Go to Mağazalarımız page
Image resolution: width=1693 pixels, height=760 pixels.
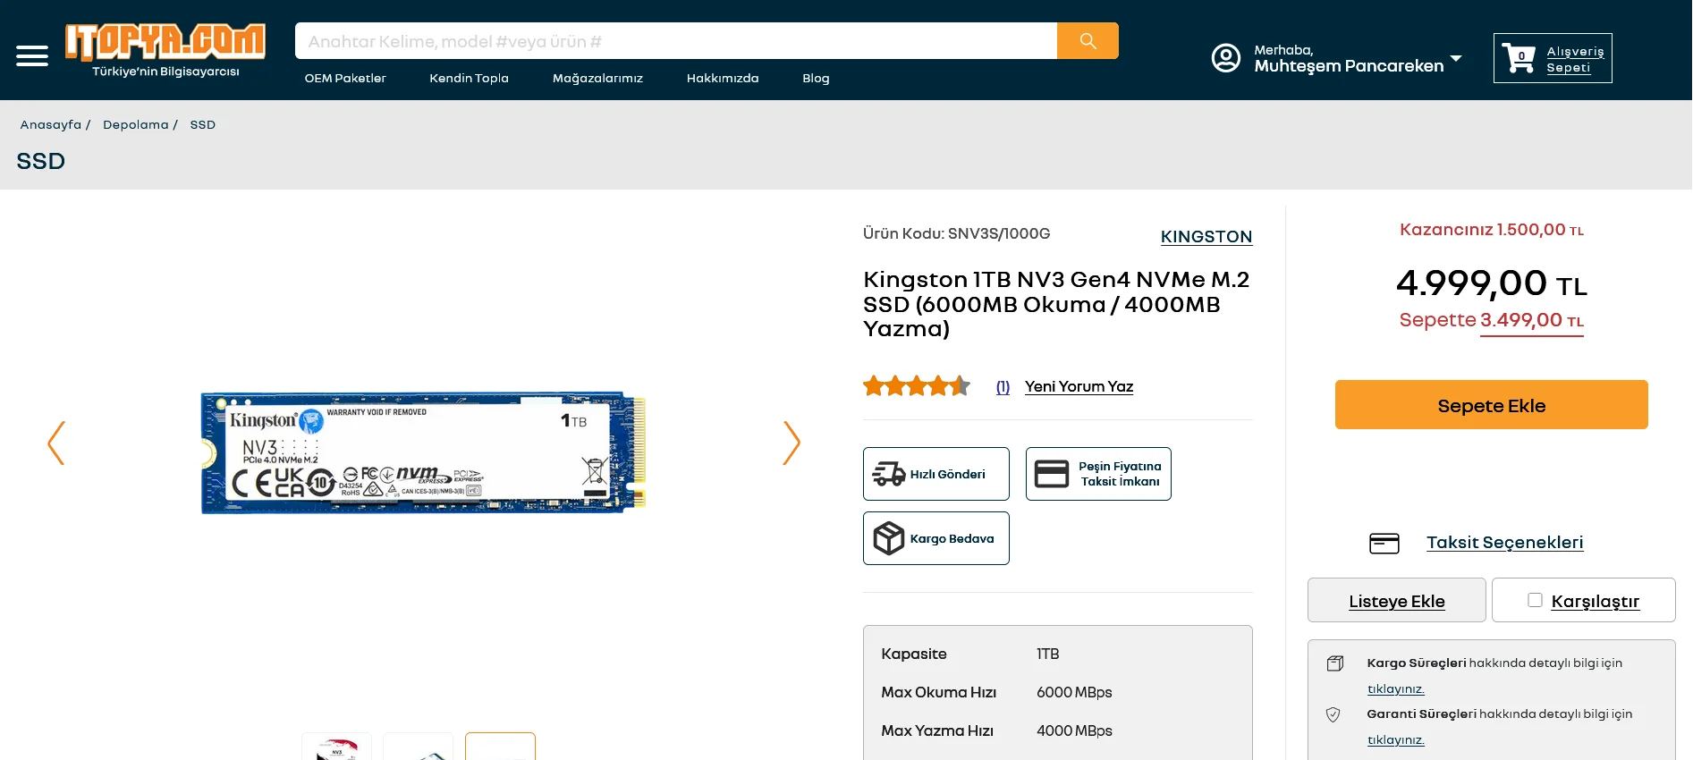coord(597,79)
